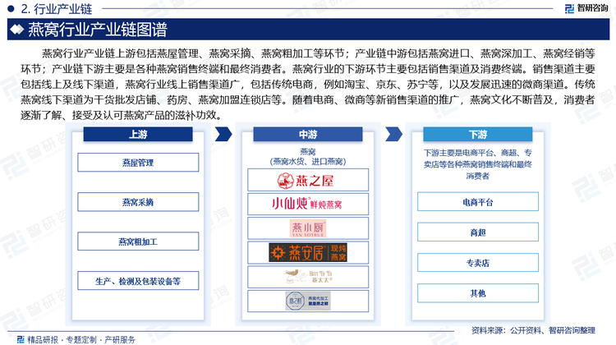Click the 生产、检测及包装设备等 box
Screen dimensions: 616x345
[x=138, y=281]
